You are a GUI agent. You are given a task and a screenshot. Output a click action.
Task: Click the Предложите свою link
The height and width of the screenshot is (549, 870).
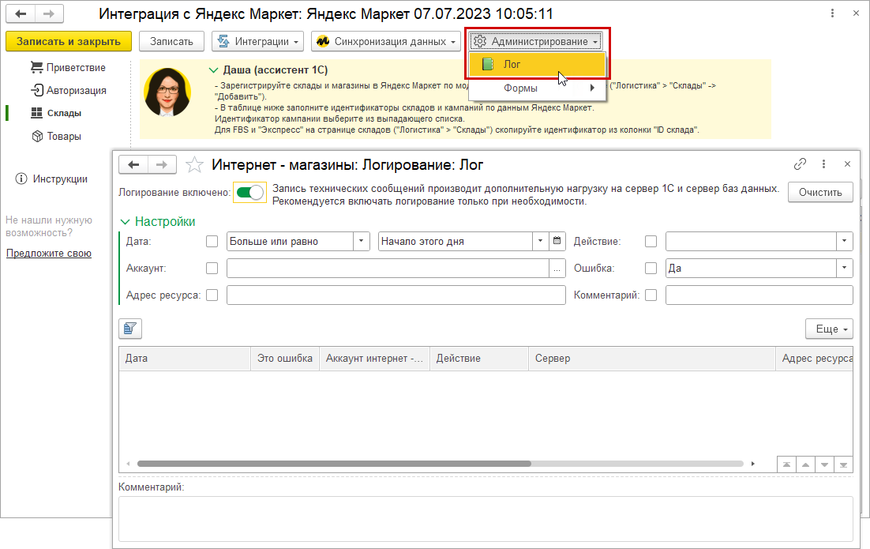coord(49,253)
